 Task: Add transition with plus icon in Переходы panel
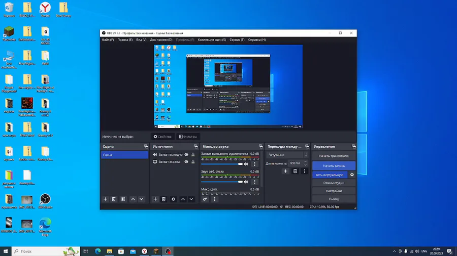click(x=285, y=171)
